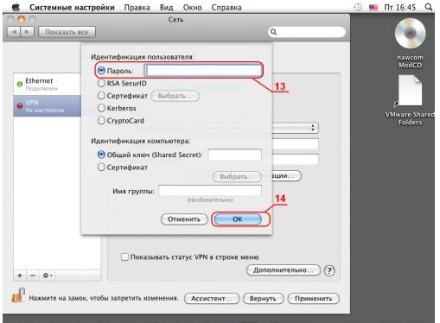
Task: Open the Правка menu
Action: click(137, 8)
